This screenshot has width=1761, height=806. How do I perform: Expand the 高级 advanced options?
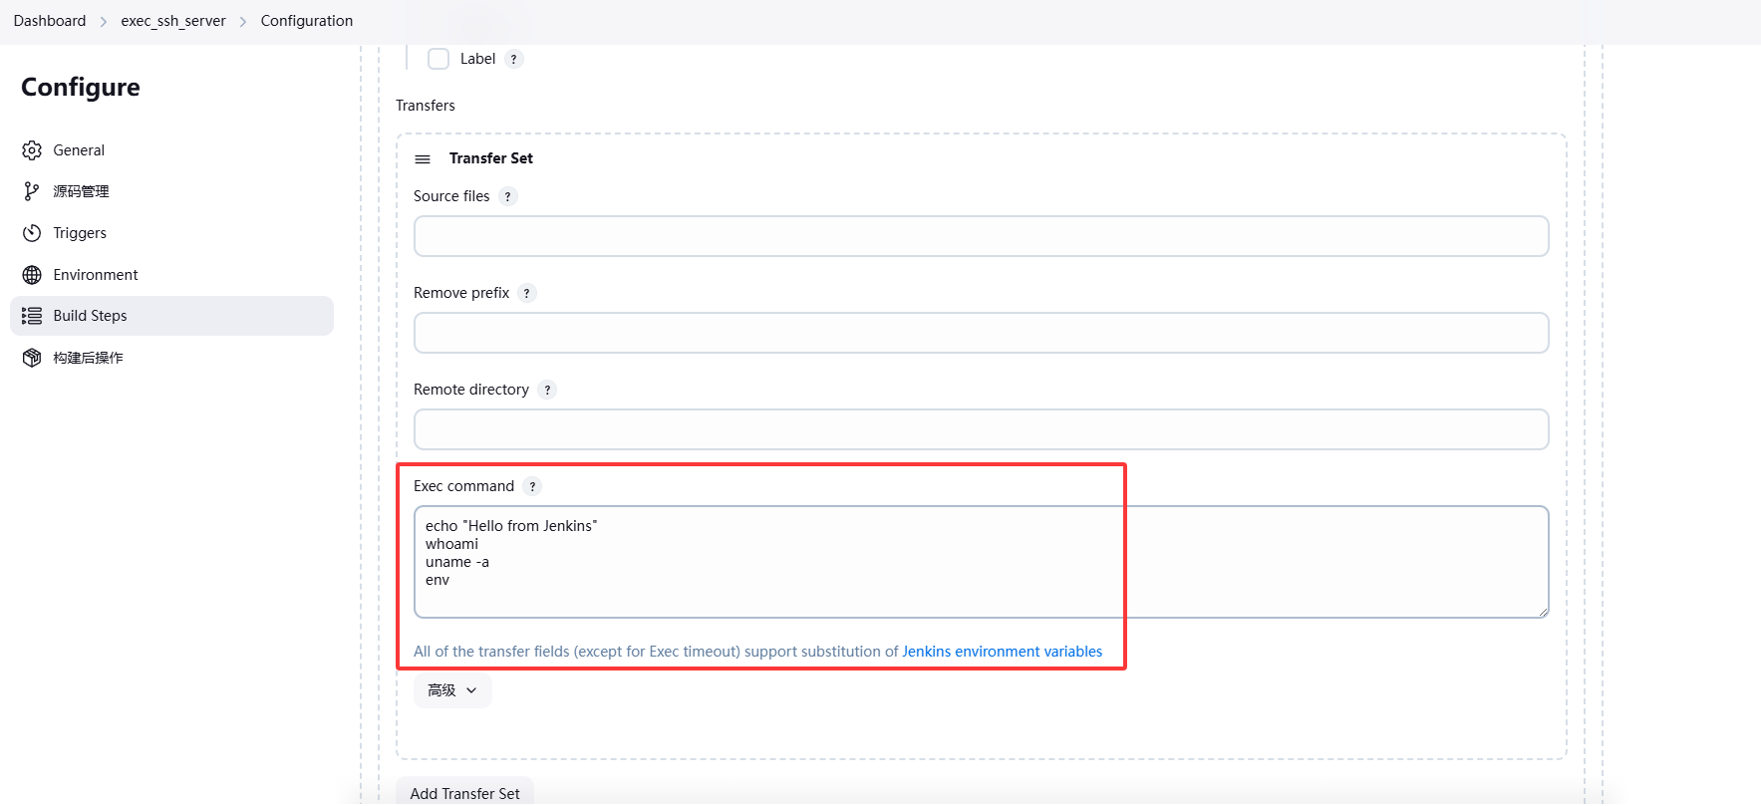coord(452,690)
